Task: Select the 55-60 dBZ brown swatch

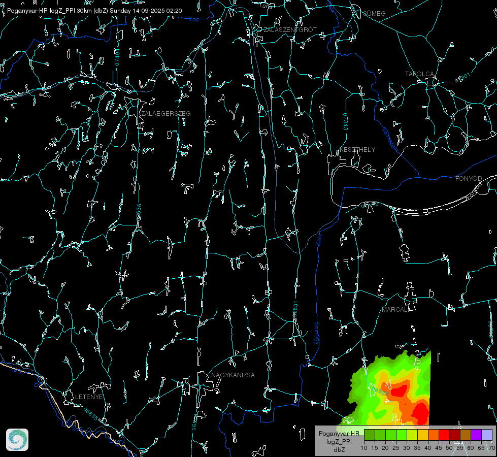Action: 466,435
